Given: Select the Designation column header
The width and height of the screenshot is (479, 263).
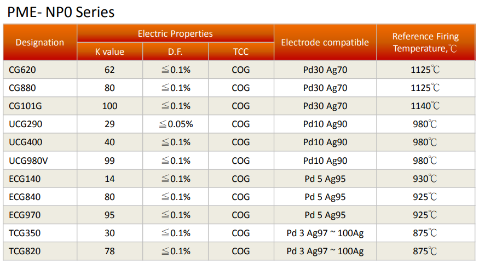Looking at the screenshot, I should click(40, 42).
